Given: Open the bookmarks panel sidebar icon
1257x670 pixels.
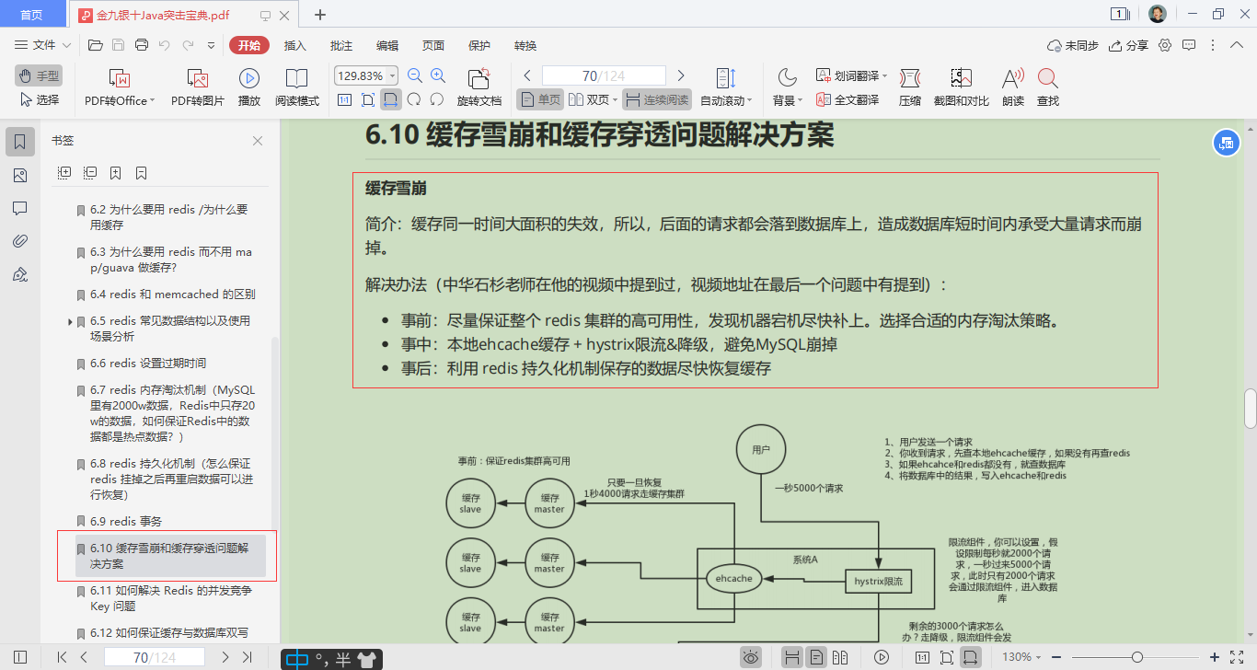Looking at the screenshot, I should (x=20, y=142).
